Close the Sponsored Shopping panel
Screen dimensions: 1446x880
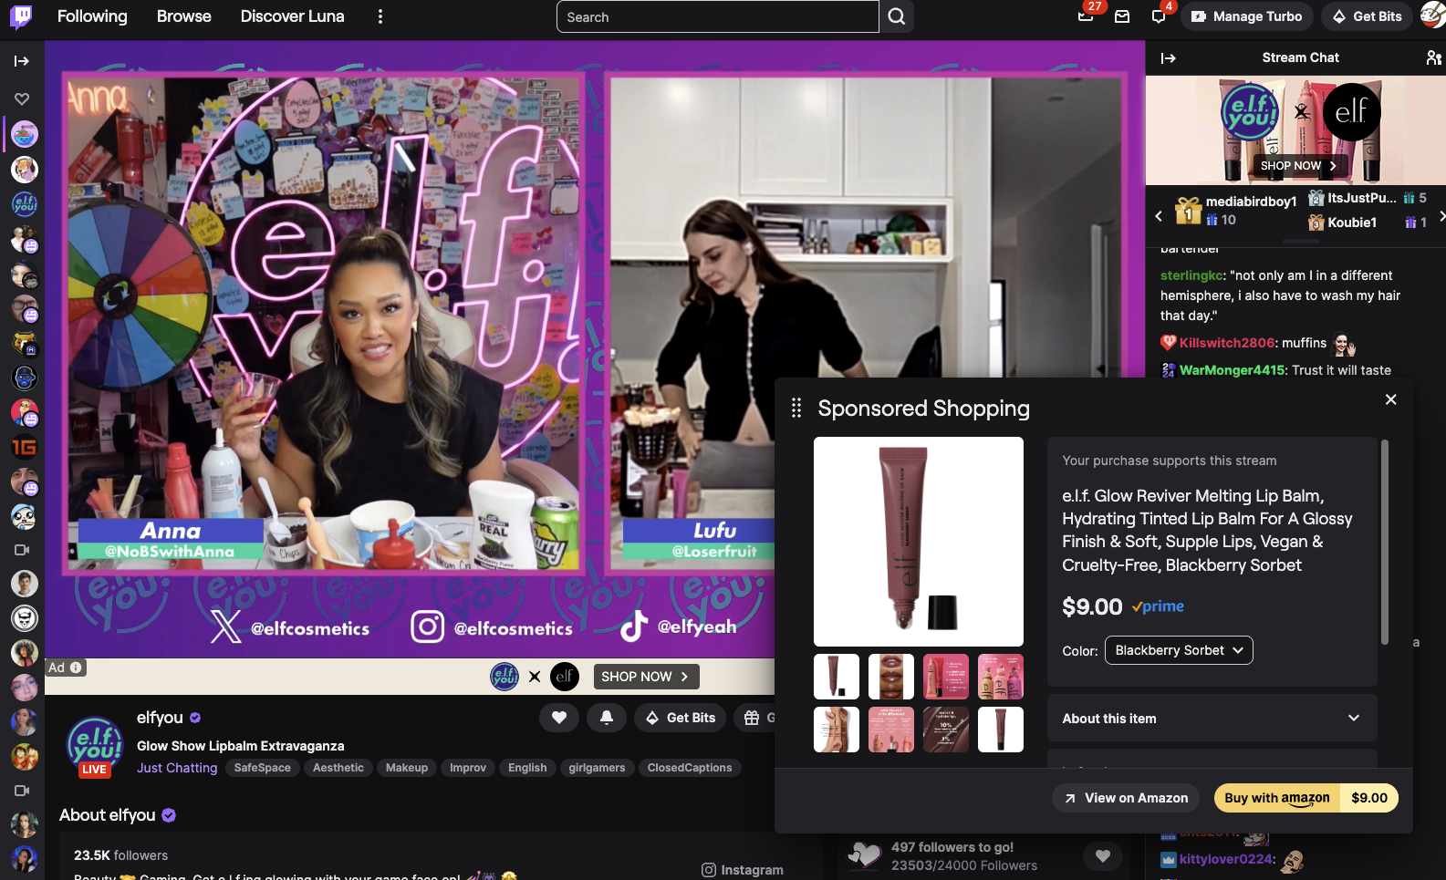click(1391, 399)
